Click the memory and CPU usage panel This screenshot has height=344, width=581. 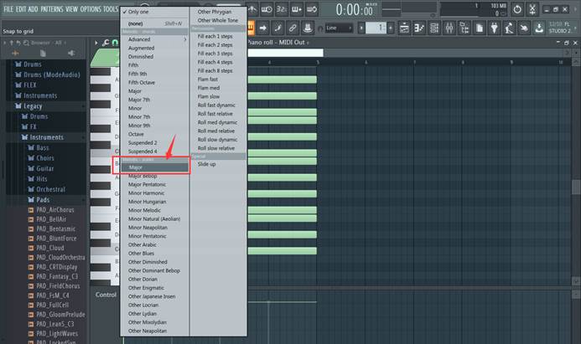[x=473, y=10]
